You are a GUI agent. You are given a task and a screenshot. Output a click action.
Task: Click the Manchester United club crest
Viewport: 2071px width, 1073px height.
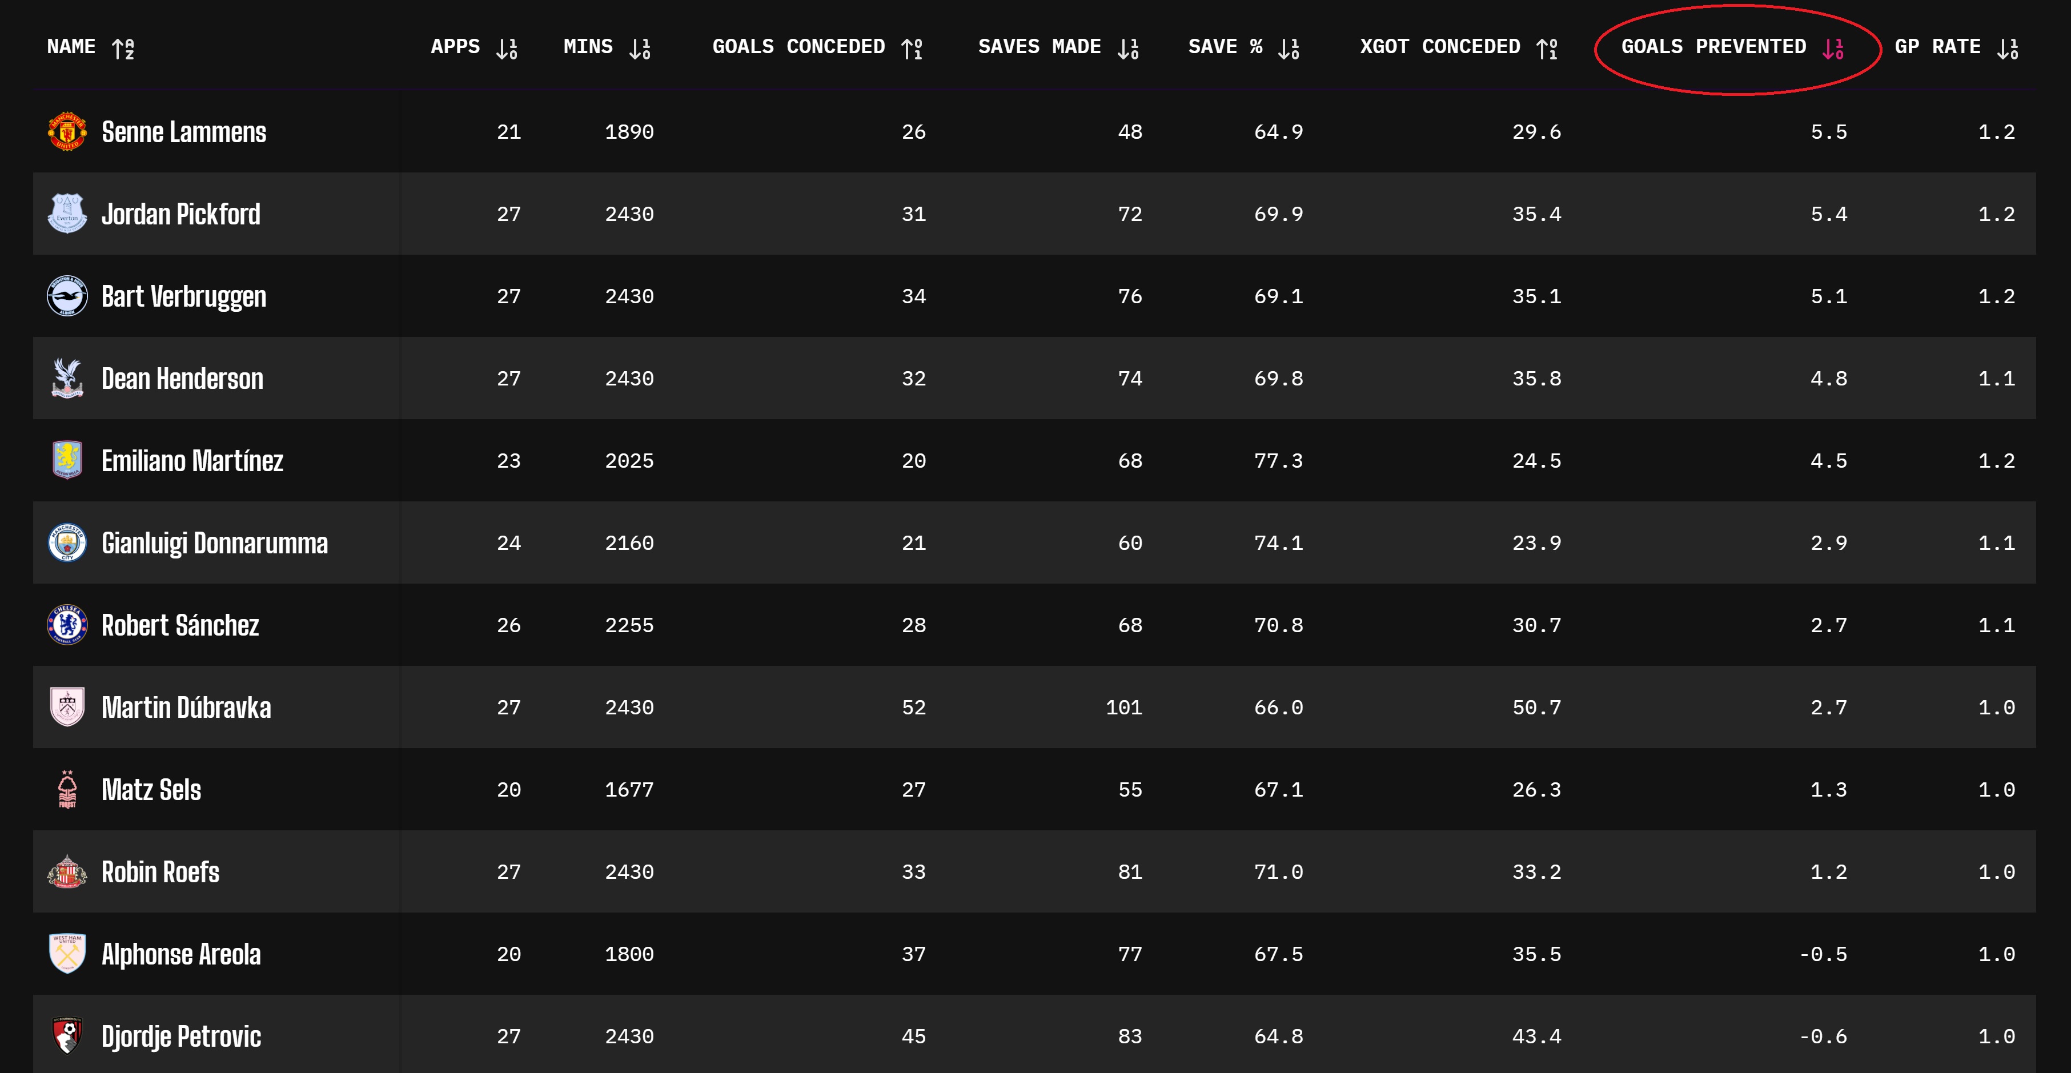point(67,132)
